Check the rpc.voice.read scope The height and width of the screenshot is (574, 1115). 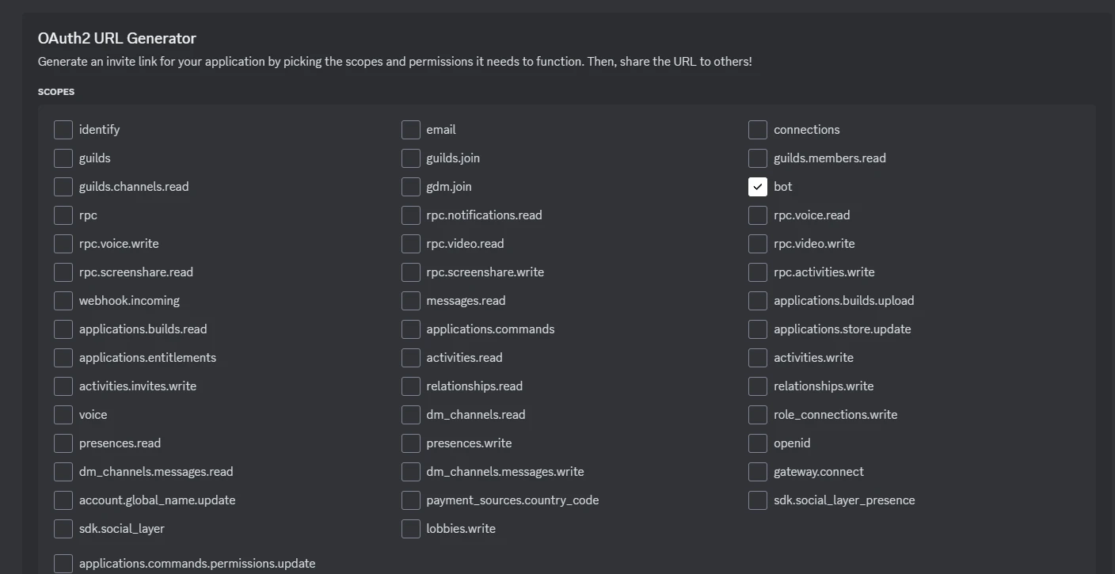click(x=758, y=215)
